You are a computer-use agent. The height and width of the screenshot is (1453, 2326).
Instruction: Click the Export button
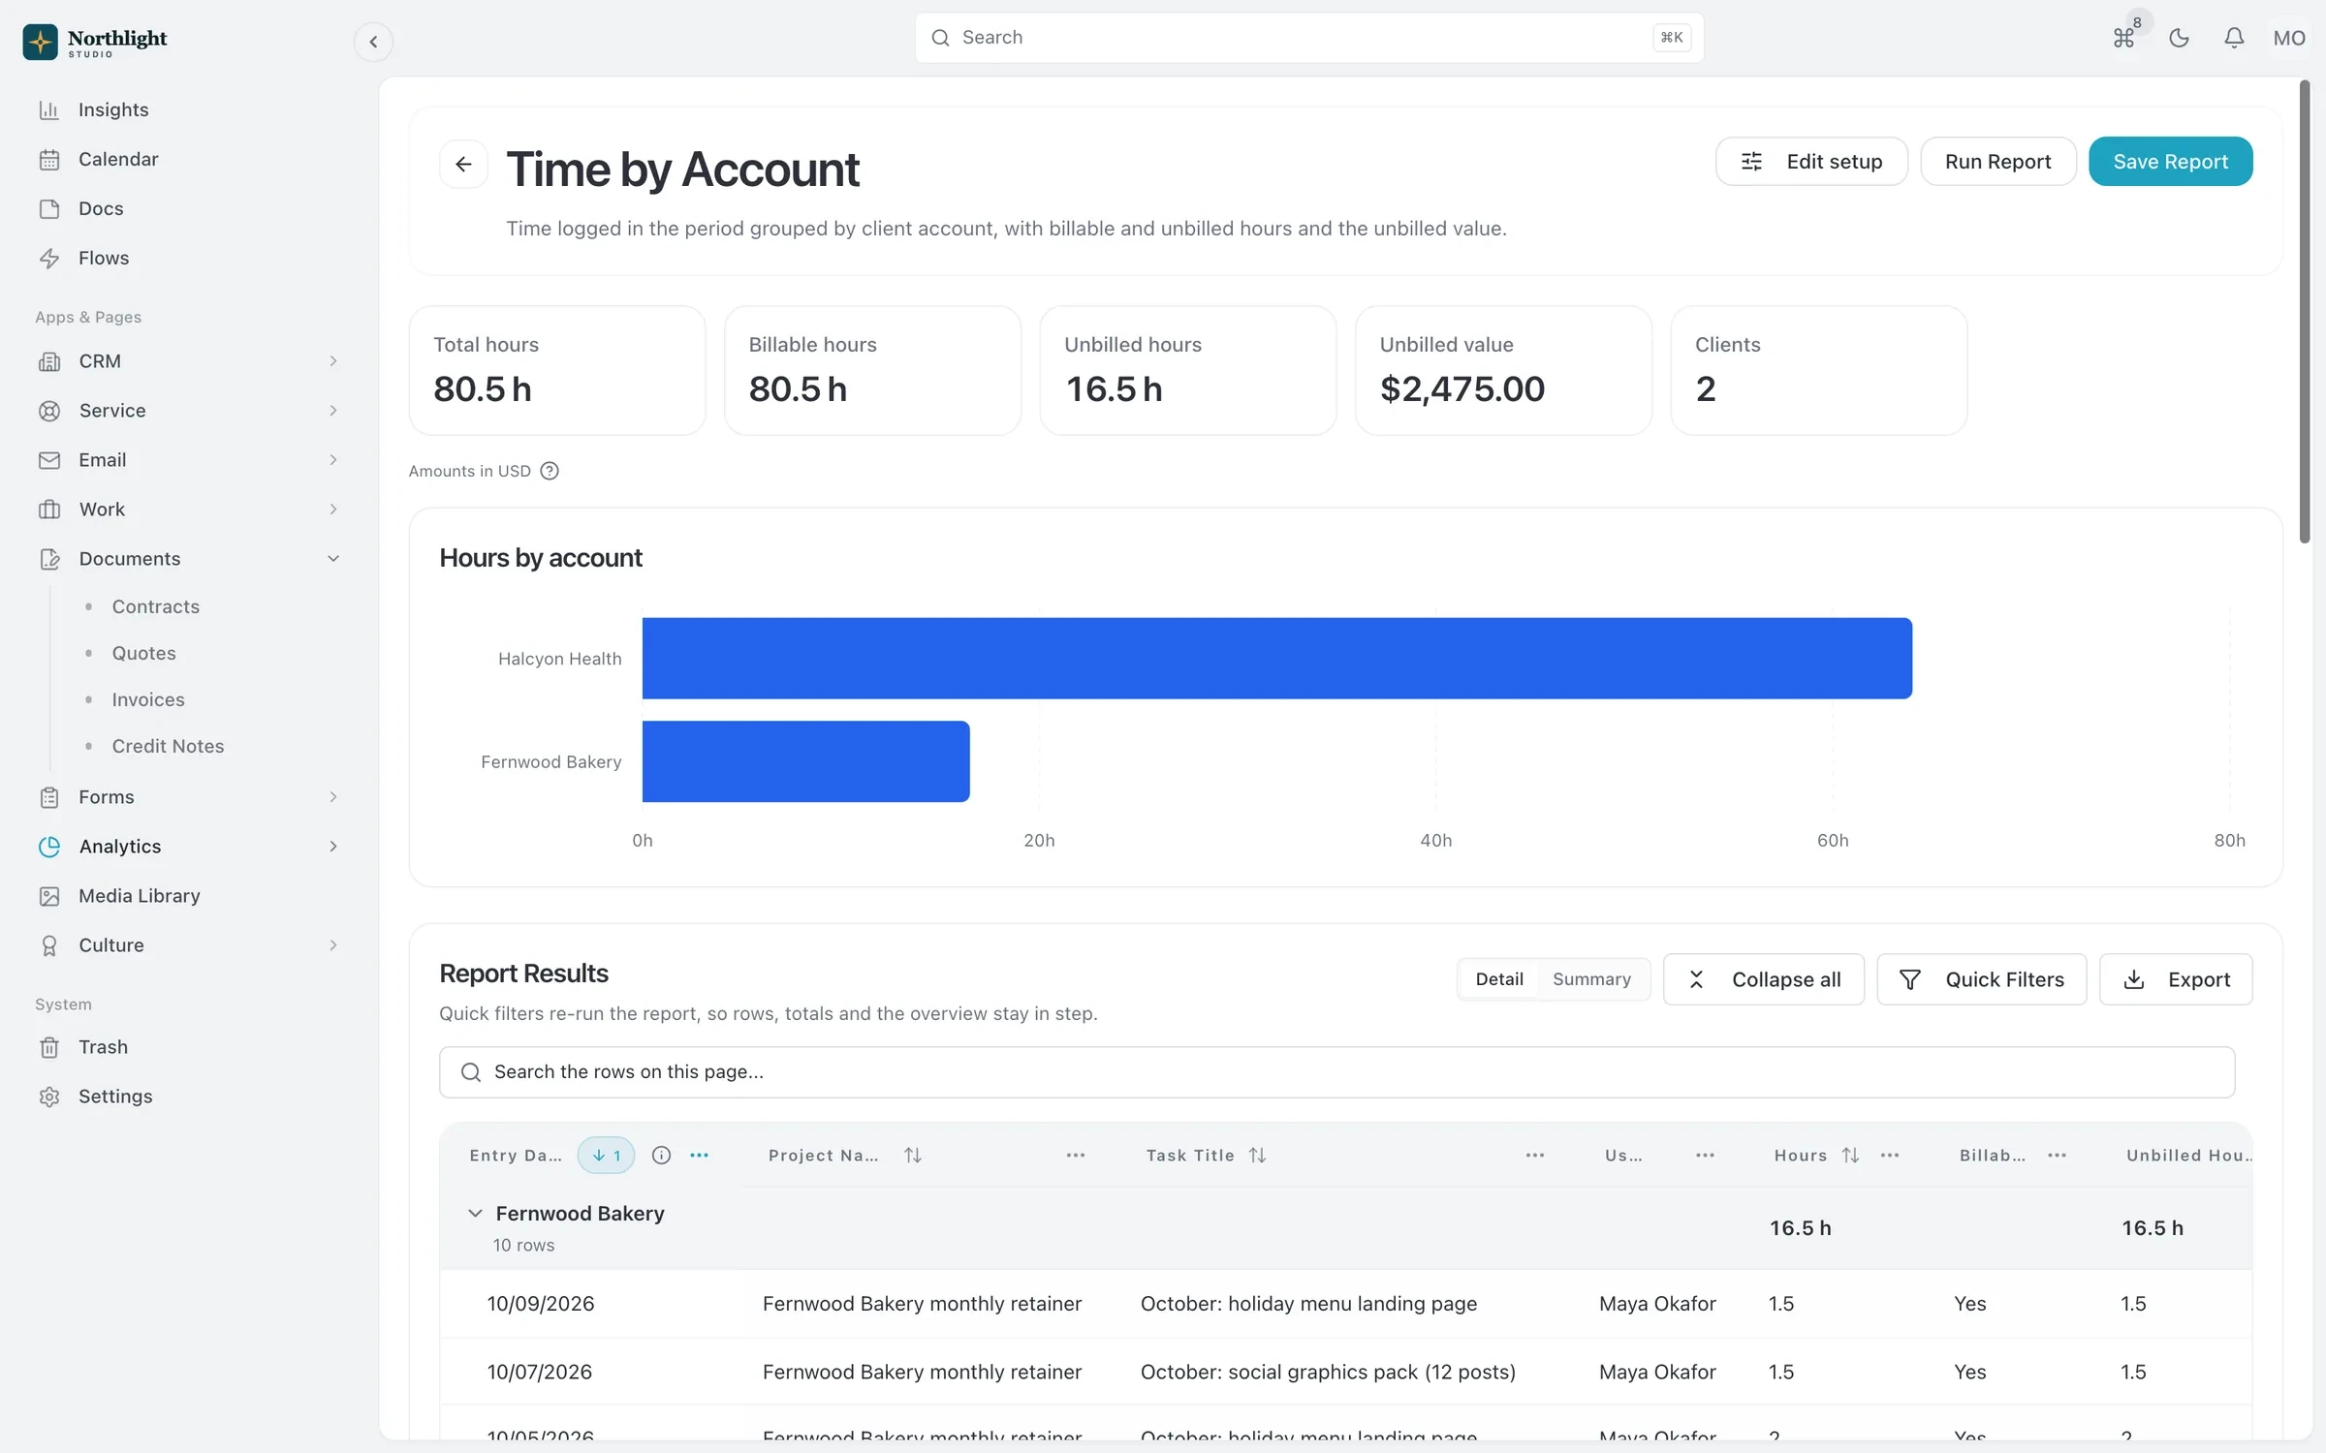[2176, 979]
